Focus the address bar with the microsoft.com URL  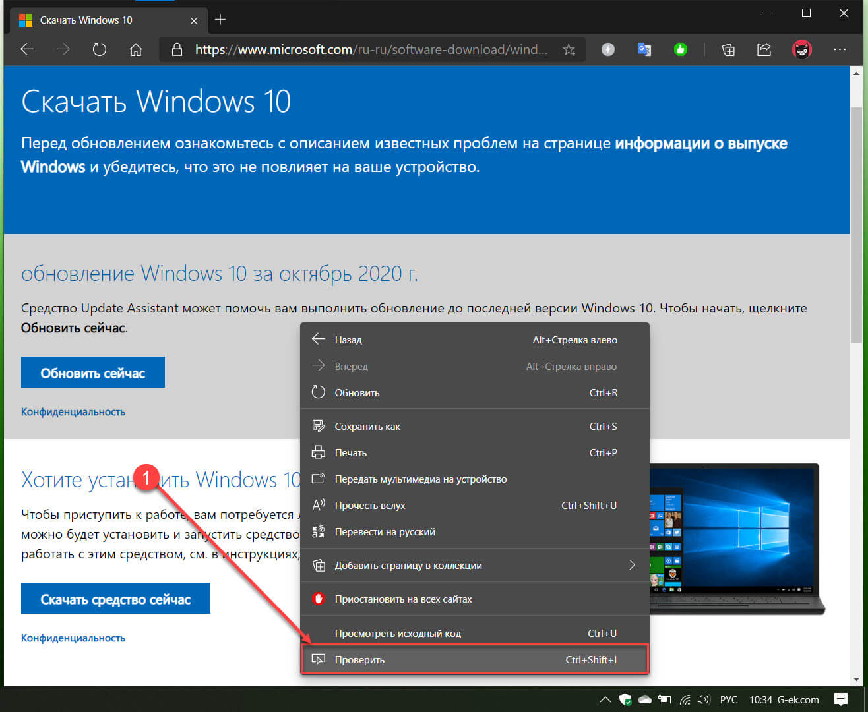pos(371,49)
